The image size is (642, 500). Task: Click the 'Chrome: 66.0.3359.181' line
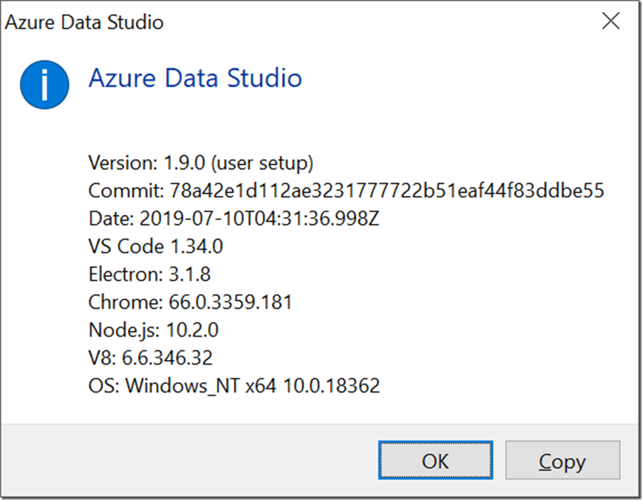190,302
